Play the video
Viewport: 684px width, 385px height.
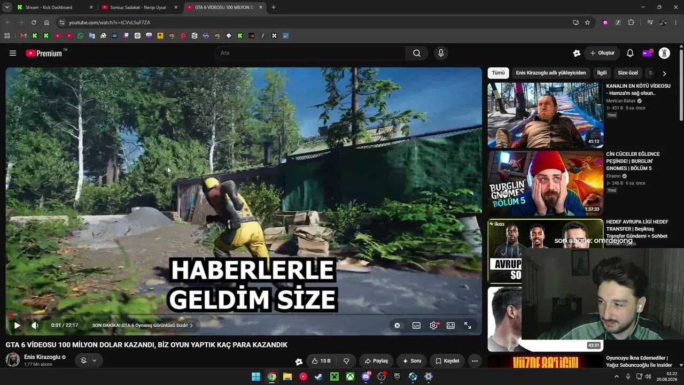(17, 325)
